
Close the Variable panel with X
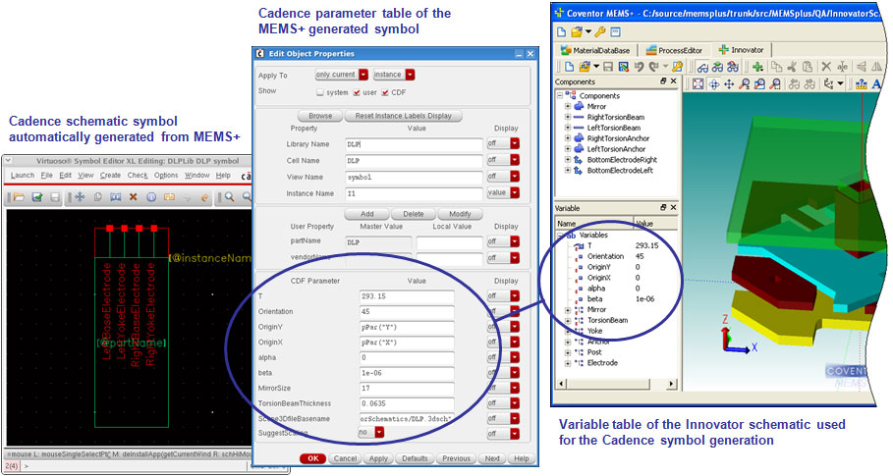point(673,207)
